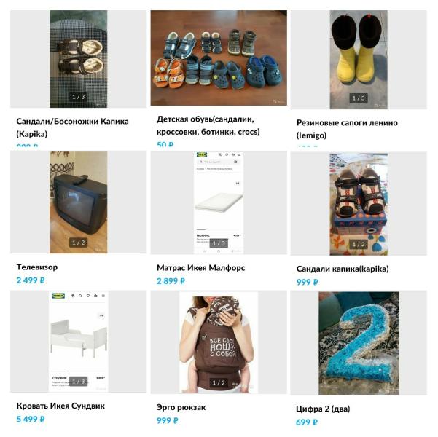Click the Сандали/Босоножки Капика (Kapika) title

point(72,127)
